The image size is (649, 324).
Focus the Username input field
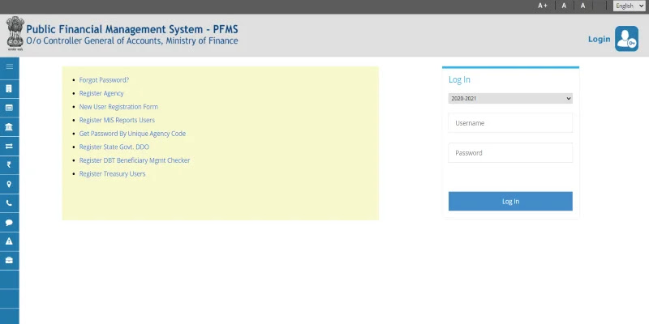click(x=510, y=123)
